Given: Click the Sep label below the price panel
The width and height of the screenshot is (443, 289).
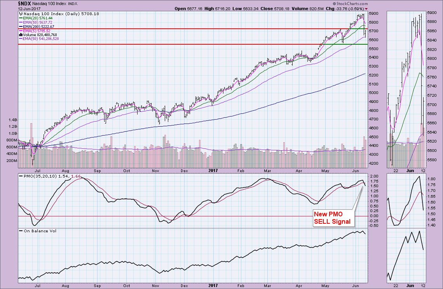Looking at the screenshot, I should [x=97, y=171].
